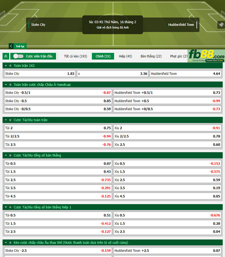Image resolution: width=225 pixels, height=257 pixels.
Task: Star the tổng số bàn thắng hiệp 1 market
Action: tap(10, 207)
